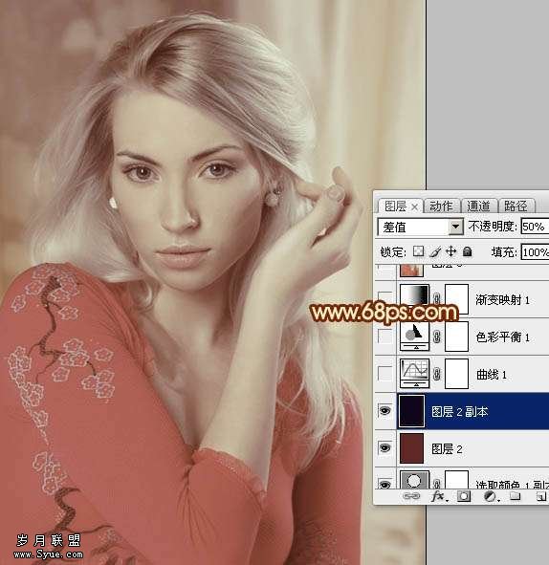Open the 路径 tab
The width and height of the screenshot is (549, 565).
[516, 206]
